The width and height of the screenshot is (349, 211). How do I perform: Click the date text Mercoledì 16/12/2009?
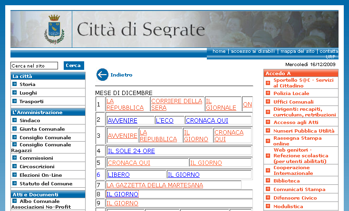point(310,65)
